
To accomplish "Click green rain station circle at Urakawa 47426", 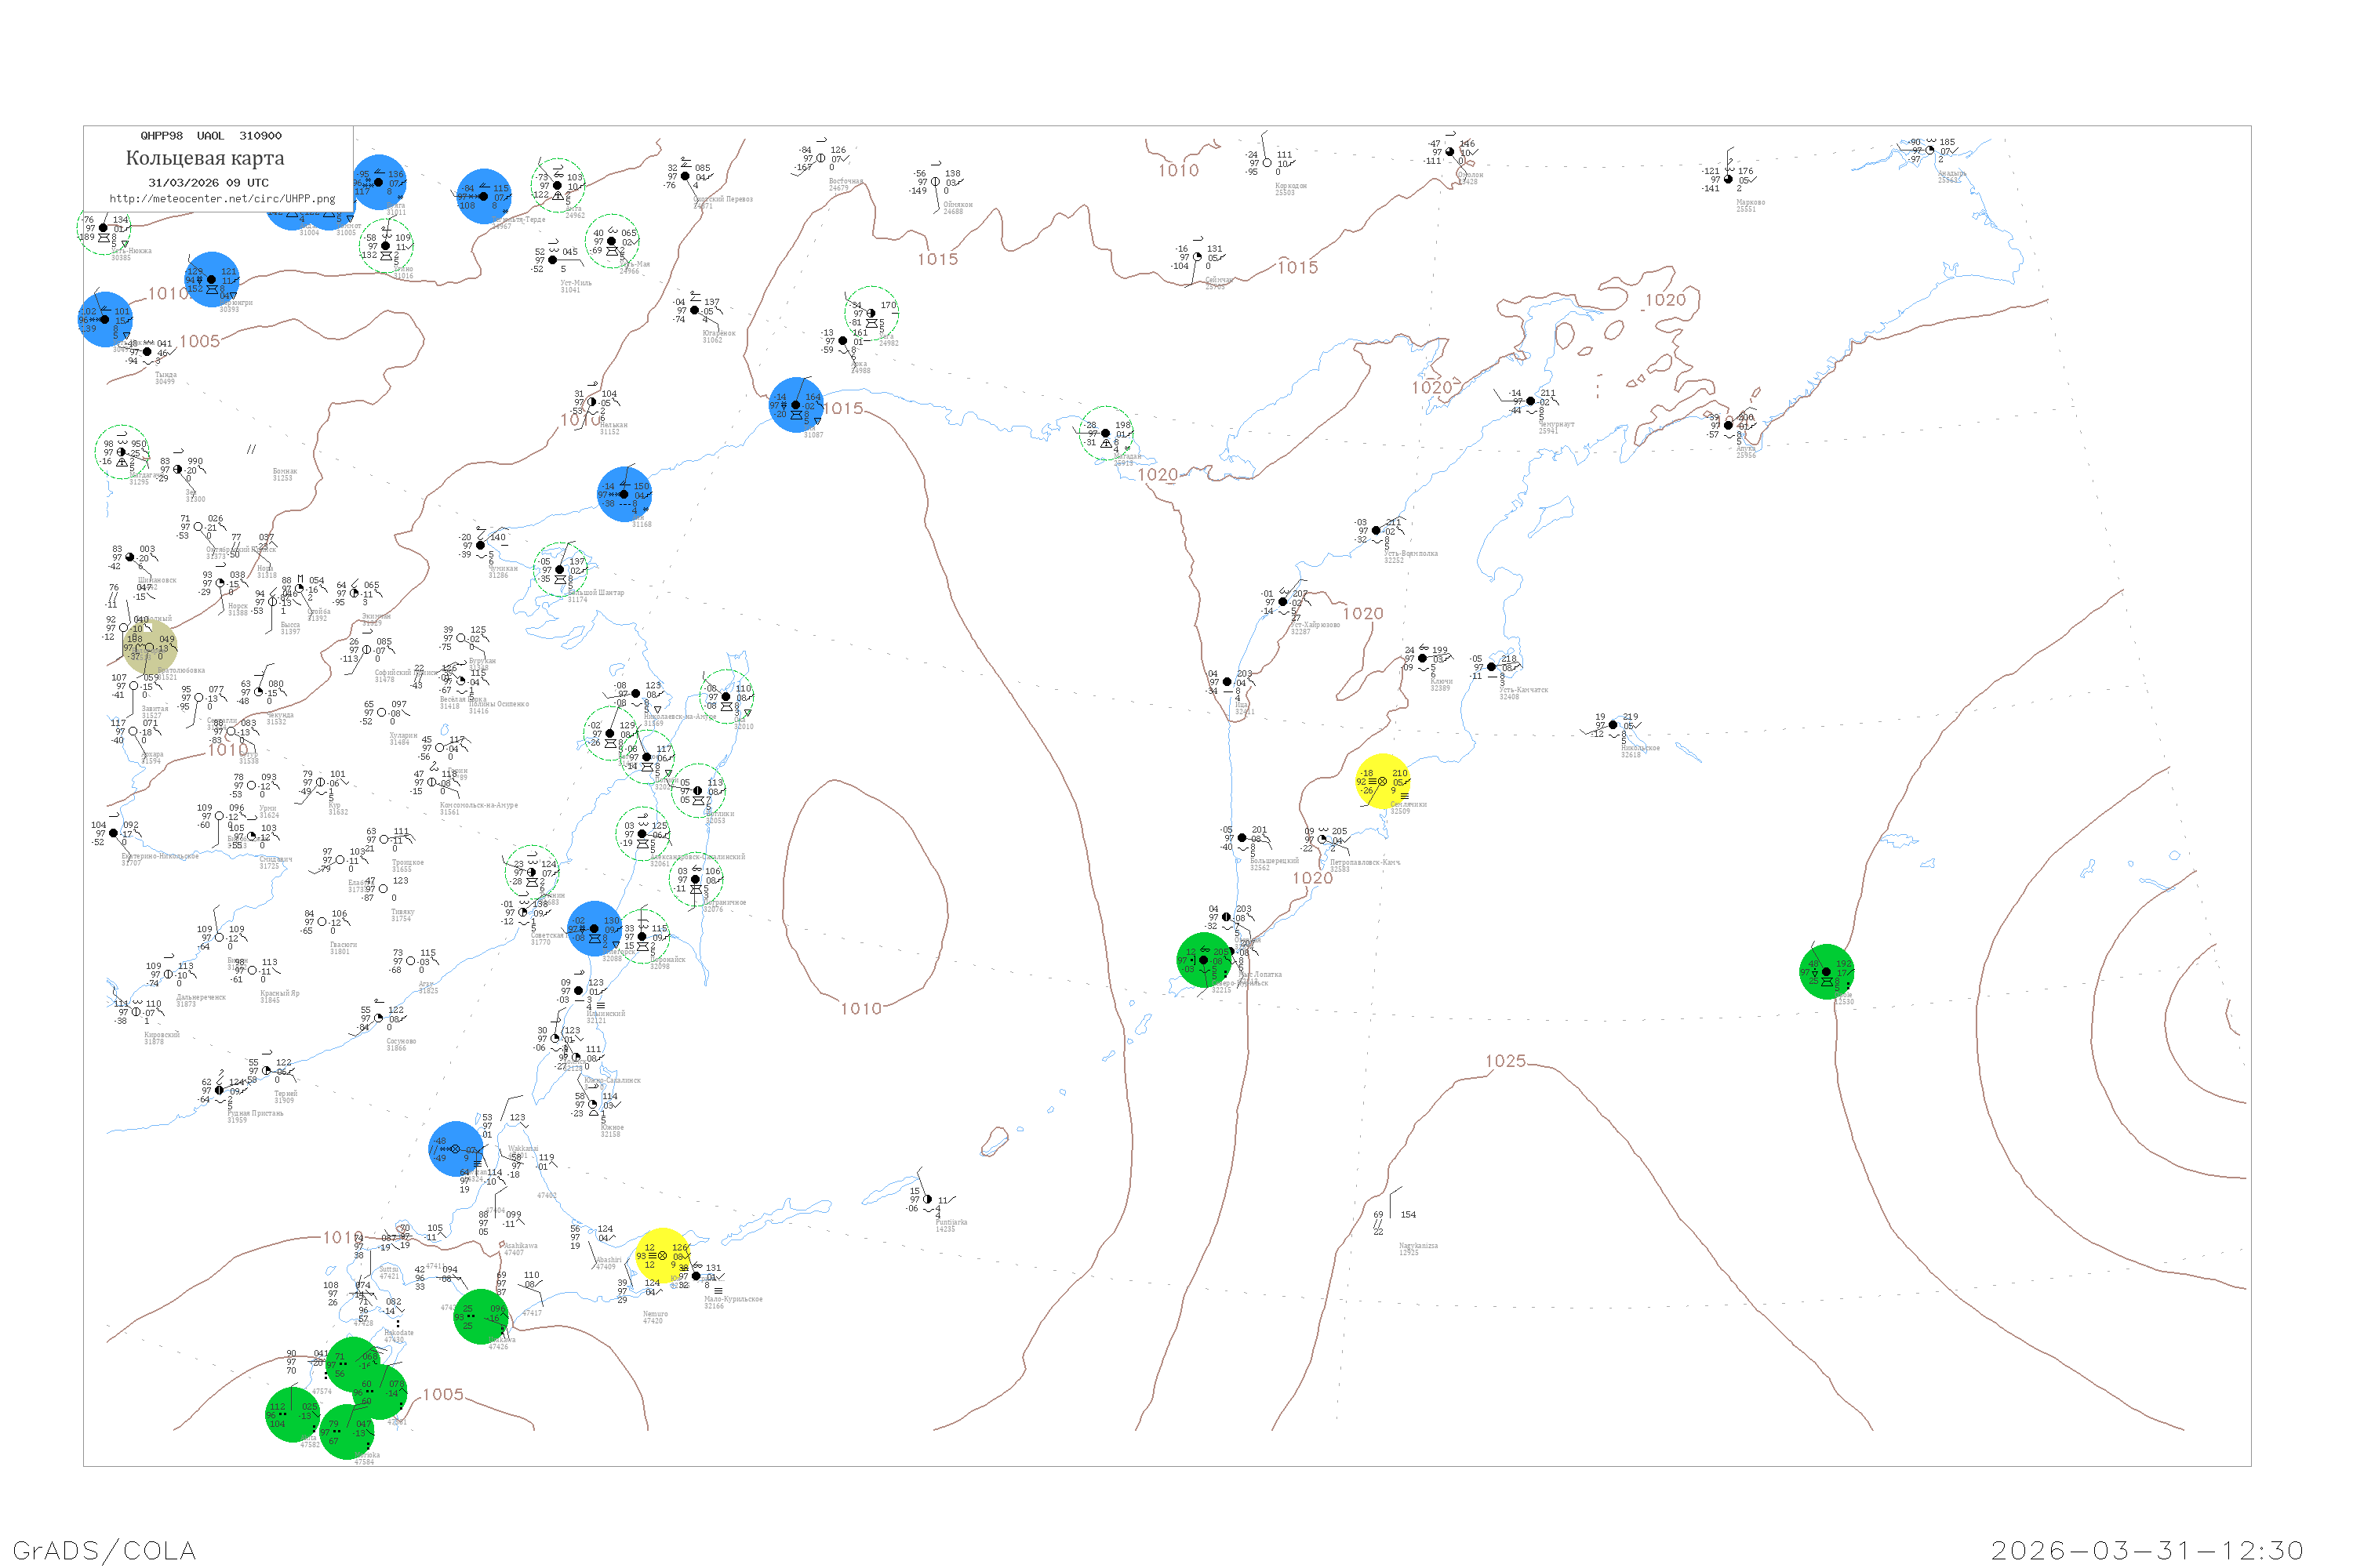I will point(480,1317).
